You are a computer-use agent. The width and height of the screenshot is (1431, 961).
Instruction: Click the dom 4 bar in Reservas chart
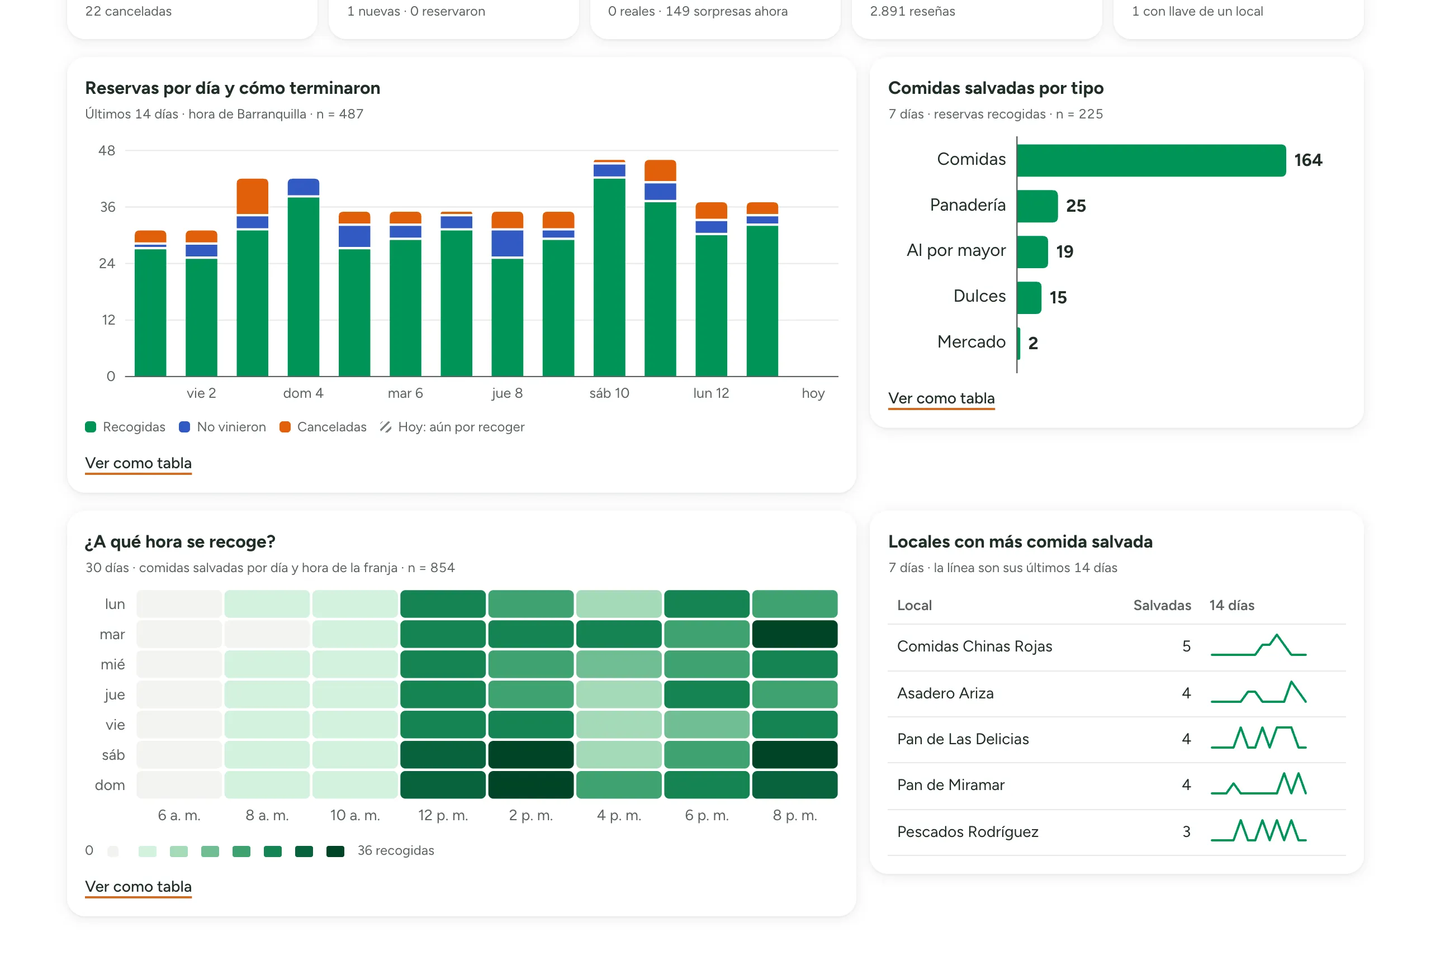(x=304, y=277)
